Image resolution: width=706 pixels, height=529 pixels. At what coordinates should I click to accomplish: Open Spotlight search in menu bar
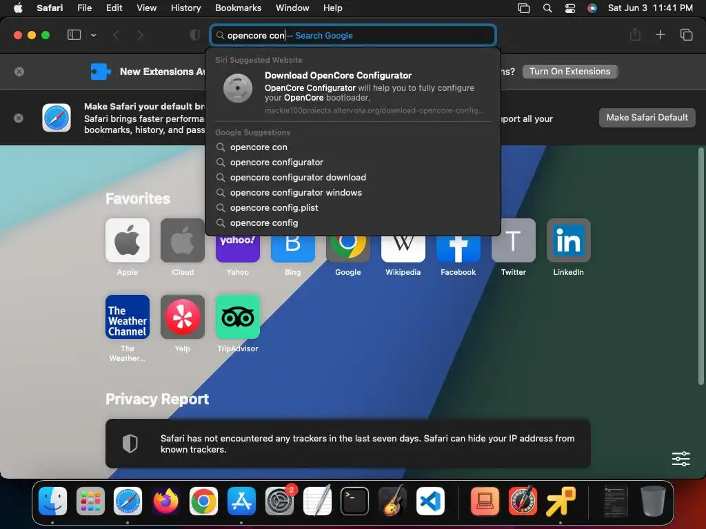[547, 8]
